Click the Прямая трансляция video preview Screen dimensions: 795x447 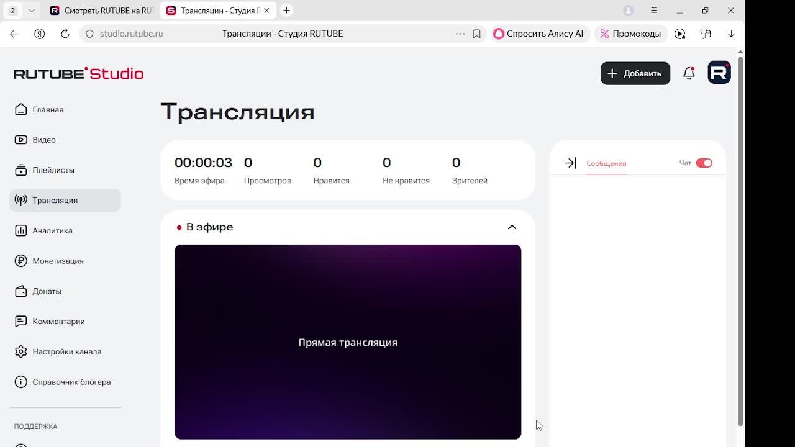pos(348,342)
